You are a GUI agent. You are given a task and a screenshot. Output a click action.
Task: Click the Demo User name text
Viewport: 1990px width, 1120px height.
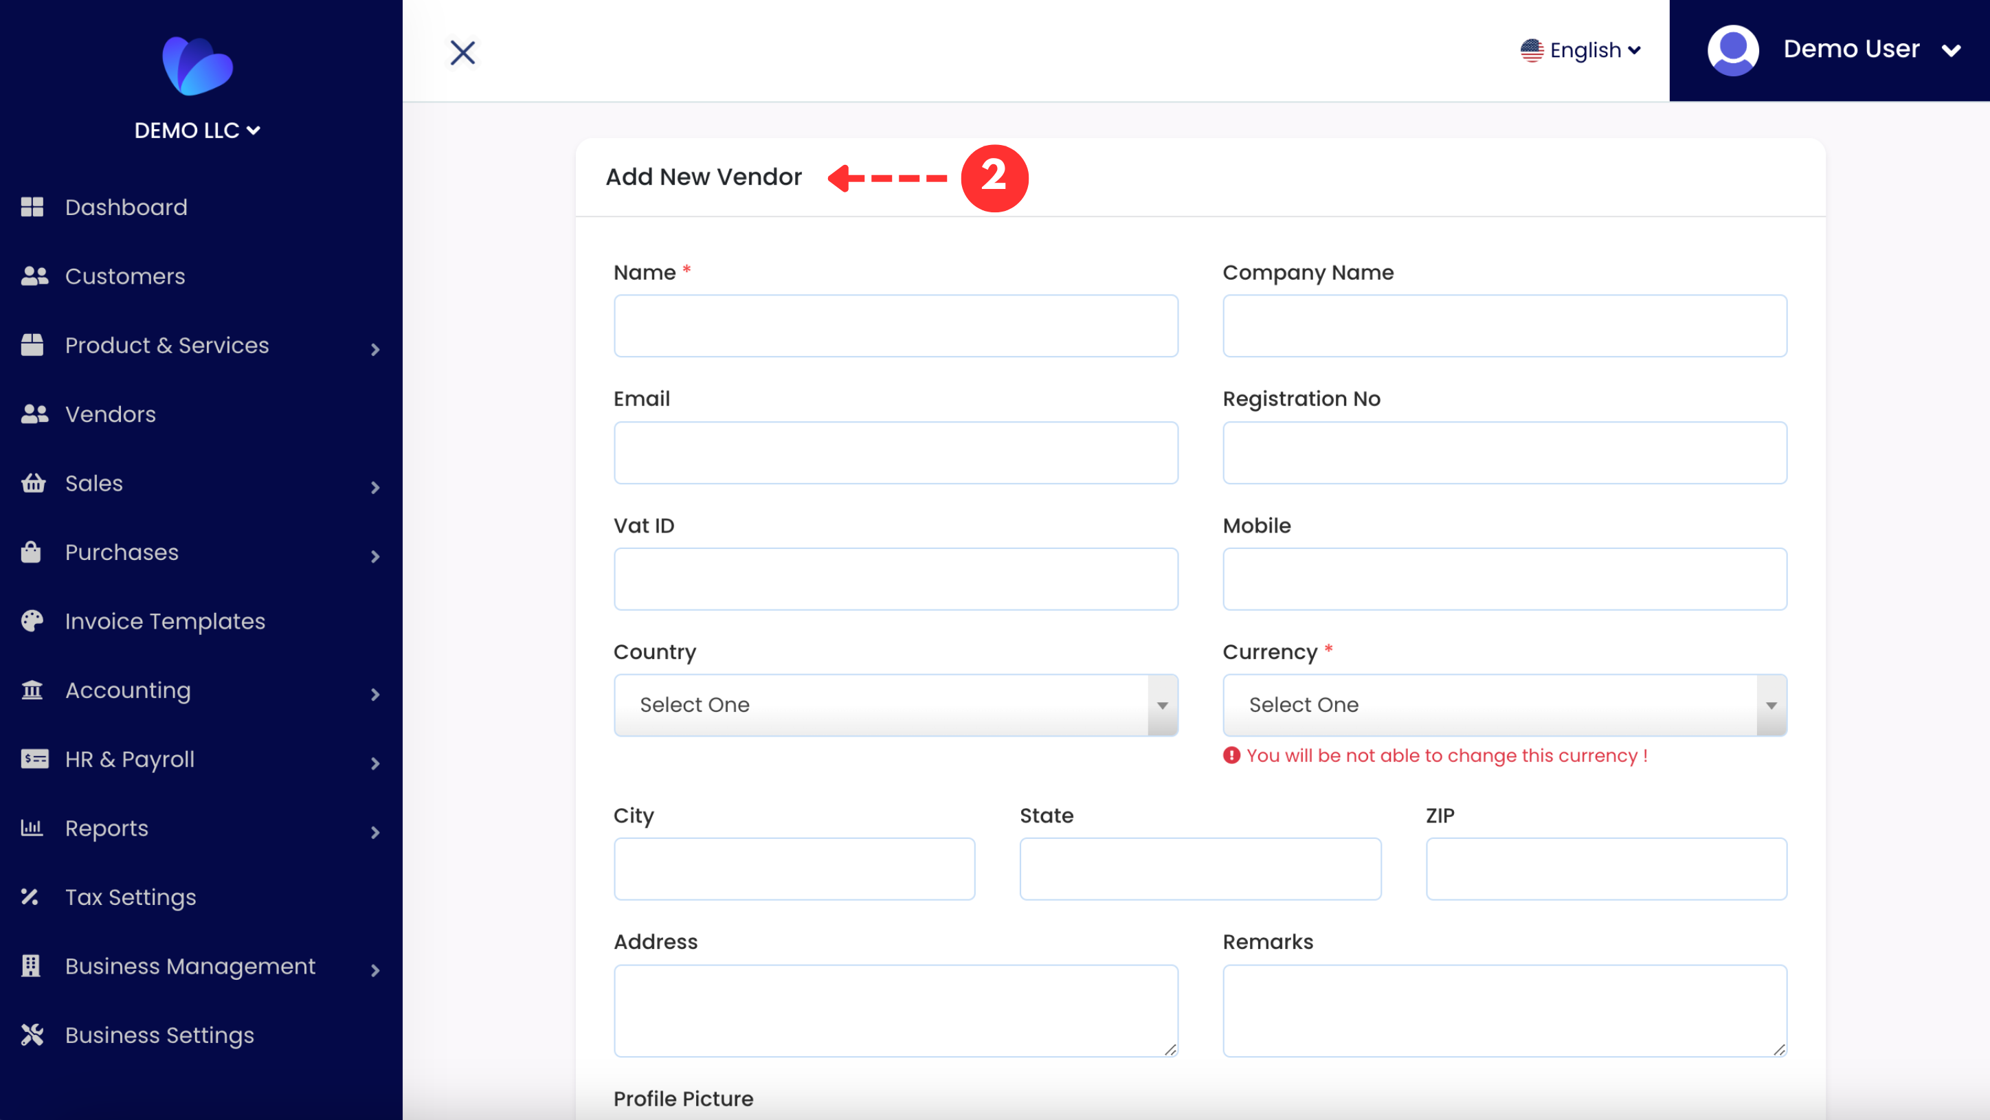click(1851, 49)
